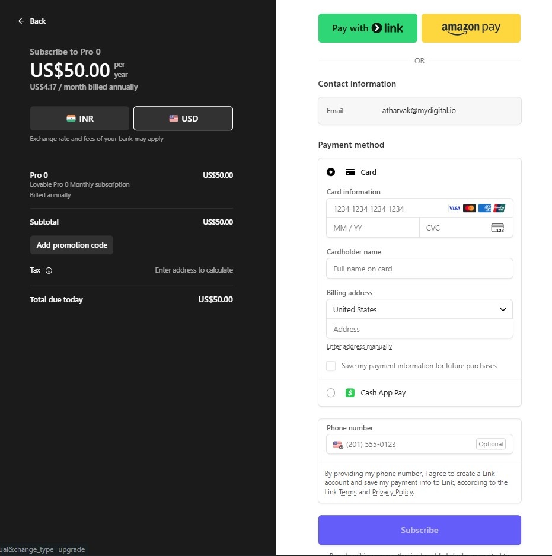
Task: Switch currency to USD
Action: coord(183,119)
